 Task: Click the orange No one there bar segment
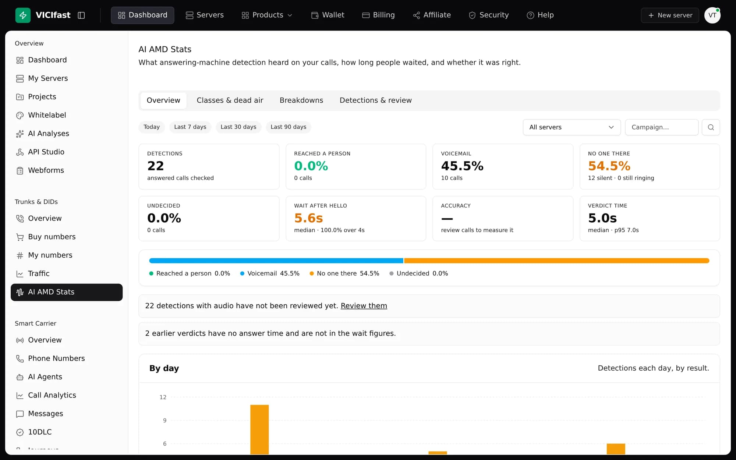(557, 261)
